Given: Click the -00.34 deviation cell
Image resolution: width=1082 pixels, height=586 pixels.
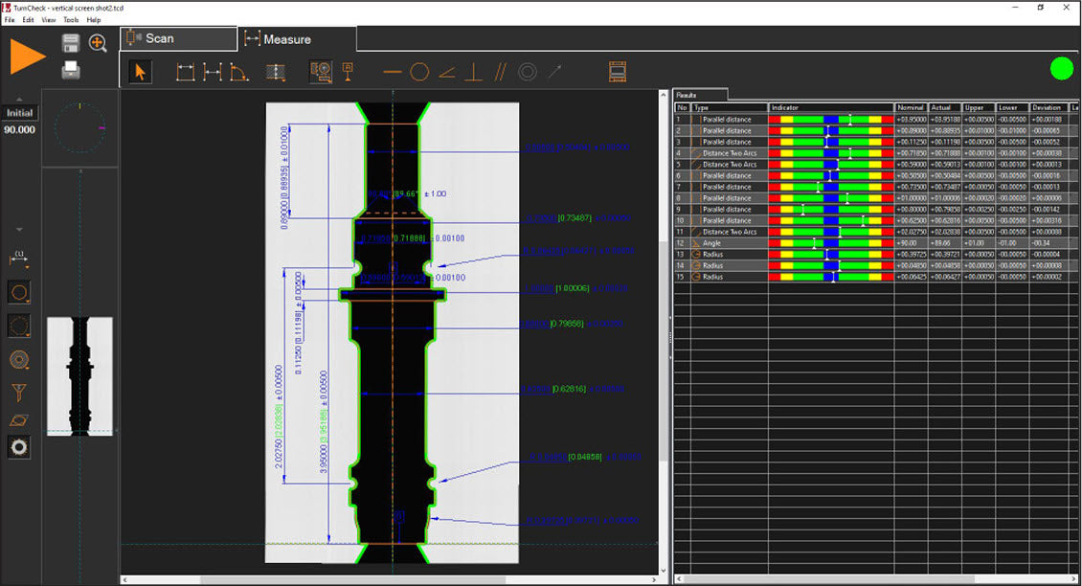Looking at the screenshot, I should (x=1048, y=243).
